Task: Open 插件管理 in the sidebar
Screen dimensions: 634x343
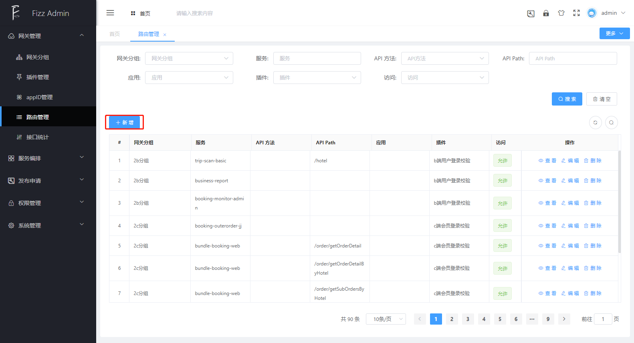Action: [x=38, y=77]
